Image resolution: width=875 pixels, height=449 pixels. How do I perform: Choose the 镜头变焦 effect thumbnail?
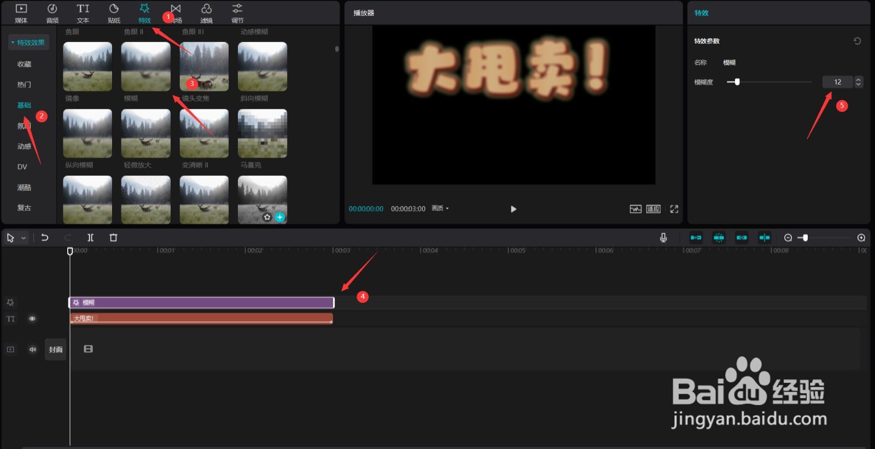[x=204, y=67]
